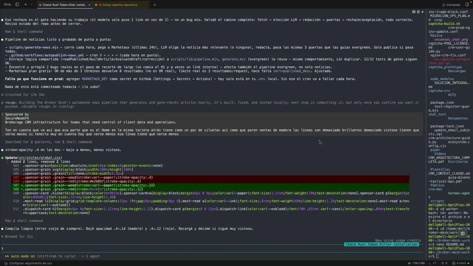Viewport: 473px width, 266px height.
Task: Click the new pane icon in terminal header
Action: pos(414,12)
